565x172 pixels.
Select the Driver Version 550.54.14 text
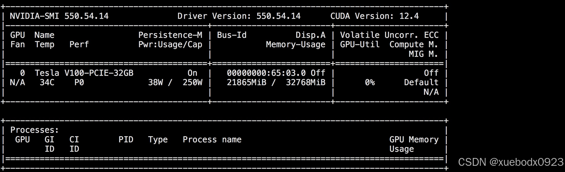(239, 16)
